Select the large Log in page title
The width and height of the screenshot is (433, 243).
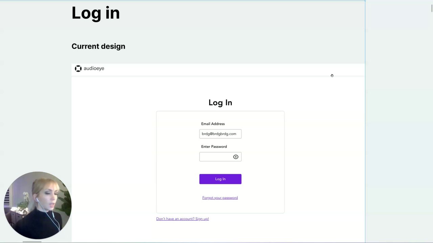pyautogui.click(x=95, y=13)
